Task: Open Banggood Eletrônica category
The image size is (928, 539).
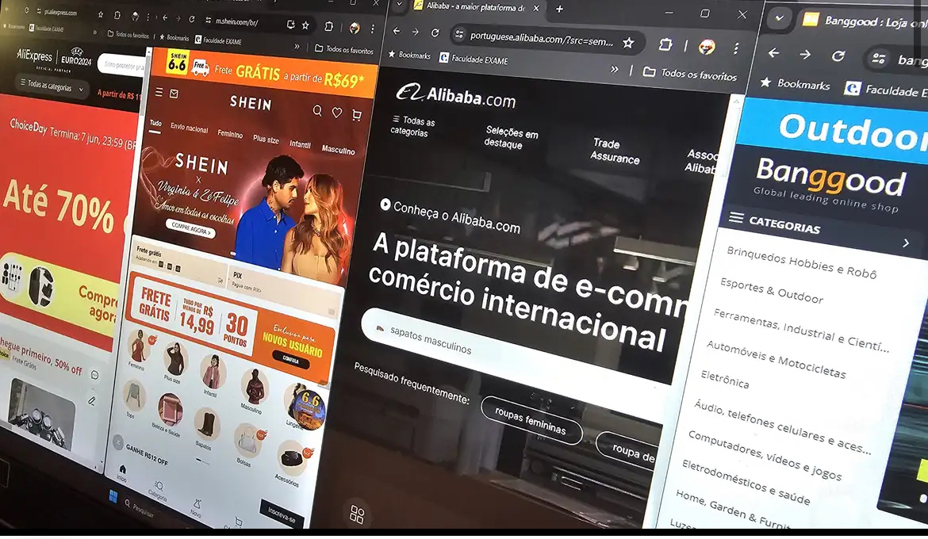Action: pos(724,379)
